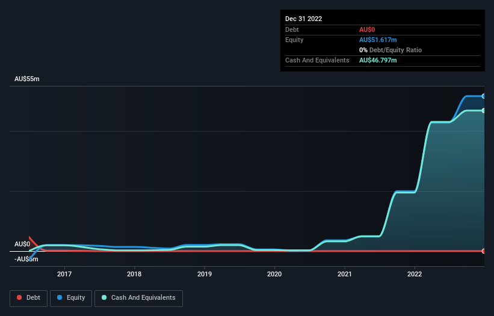Select the 2021 axis label

click(345, 274)
